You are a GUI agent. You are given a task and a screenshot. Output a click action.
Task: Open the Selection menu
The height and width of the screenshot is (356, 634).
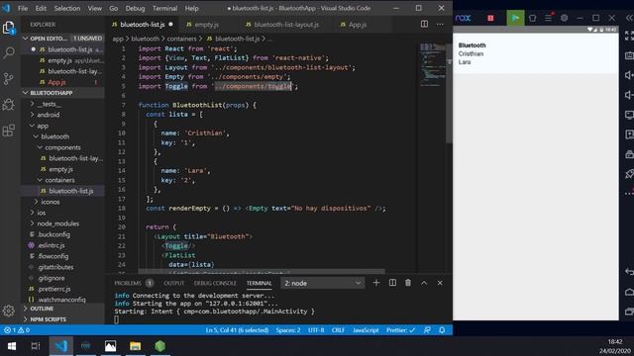(67, 8)
